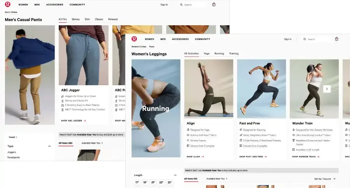
Task: Click 'Men's Clothes' breadcrumb link
Action: 11,12
